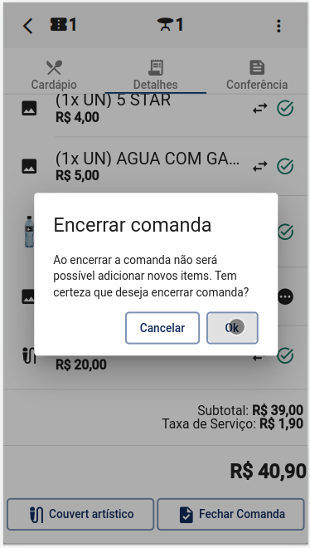Click Cancelar in the dialog
This screenshot has height=548, width=310.
[162, 328]
